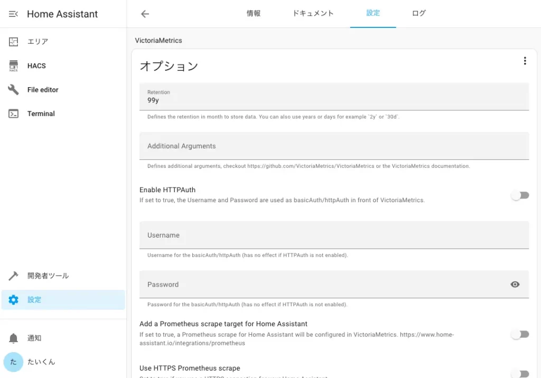The height and width of the screenshot is (378, 541).
Task: Click 'Add a Prometheus scrape target' label
Action: click(x=223, y=324)
